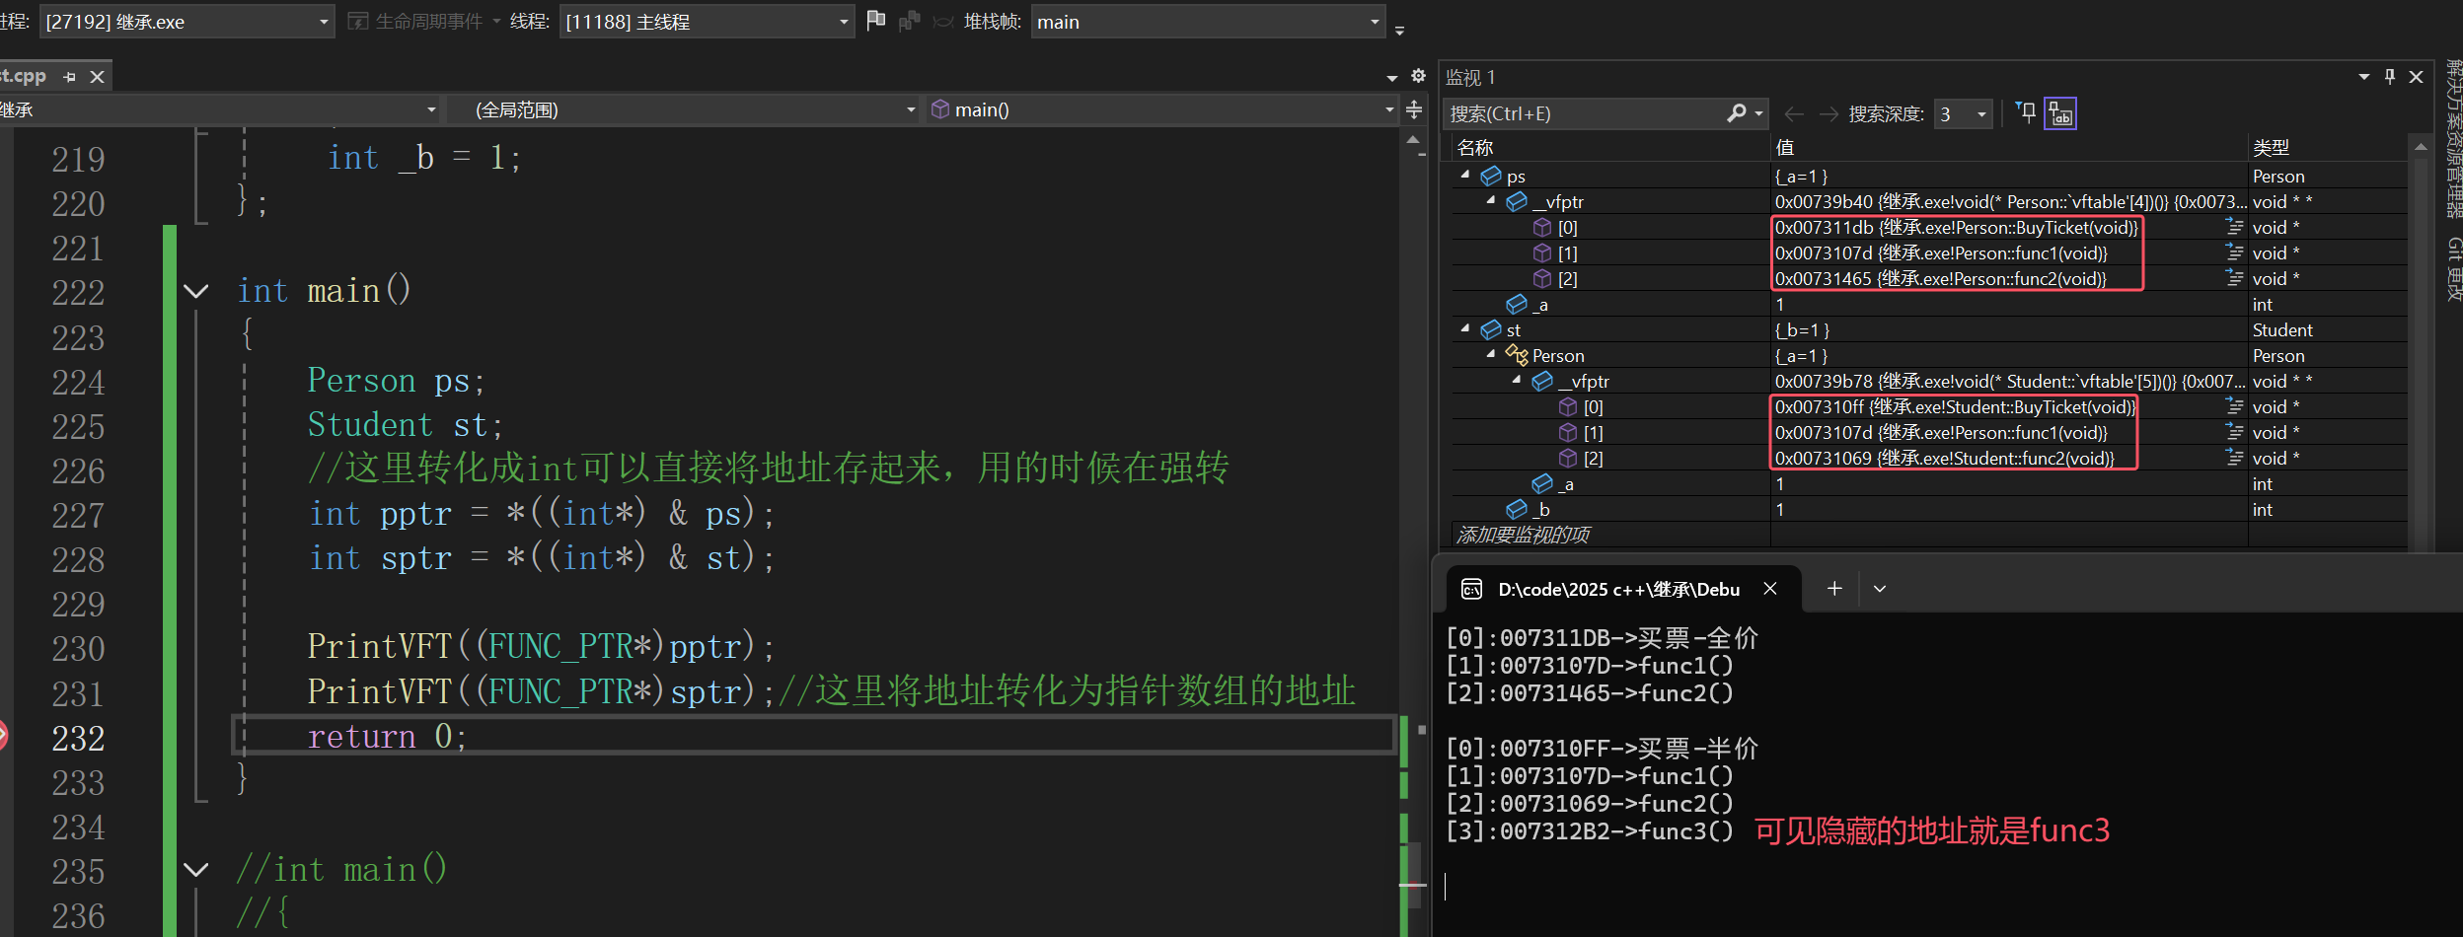The width and height of the screenshot is (2463, 937).
Task: Click the 'Student st;' code line
Action: click(x=405, y=425)
